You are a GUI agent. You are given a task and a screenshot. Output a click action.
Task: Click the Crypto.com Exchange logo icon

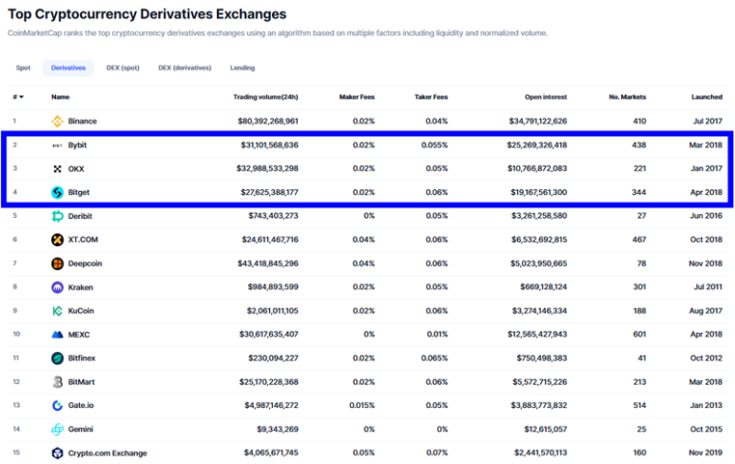point(57,454)
